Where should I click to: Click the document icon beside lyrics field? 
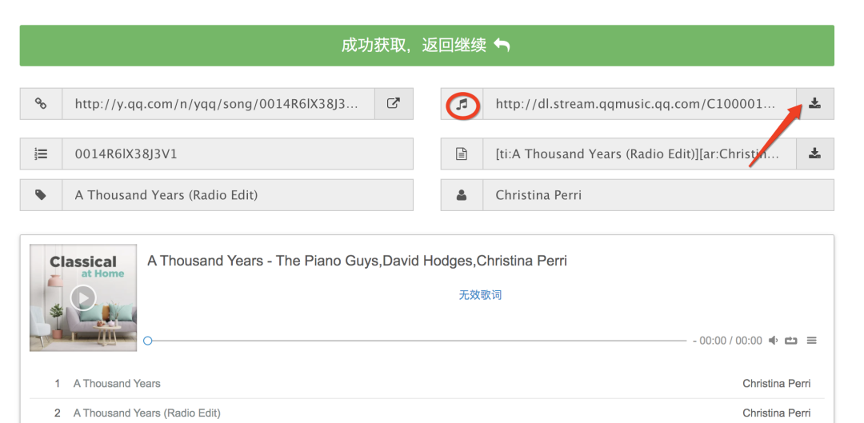coord(462,154)
